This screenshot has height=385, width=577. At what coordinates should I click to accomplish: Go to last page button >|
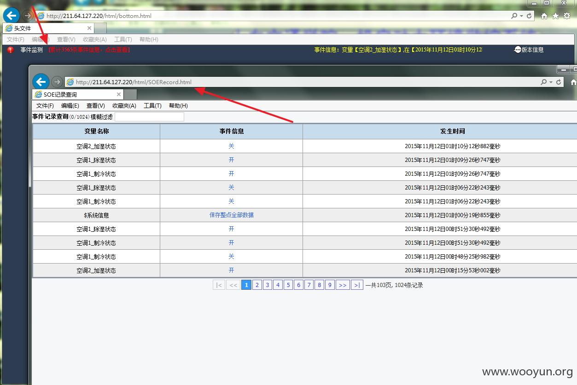[x=357, y=285]
